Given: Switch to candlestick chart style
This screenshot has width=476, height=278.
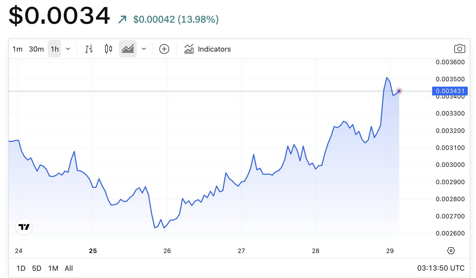Looking at the screenshot, I should point(109,49).
